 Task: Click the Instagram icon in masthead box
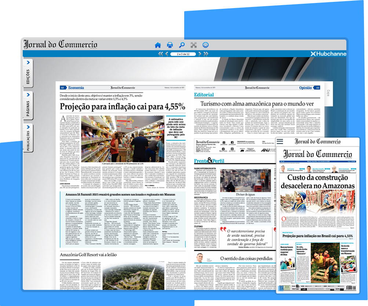[x=224, y=142]
